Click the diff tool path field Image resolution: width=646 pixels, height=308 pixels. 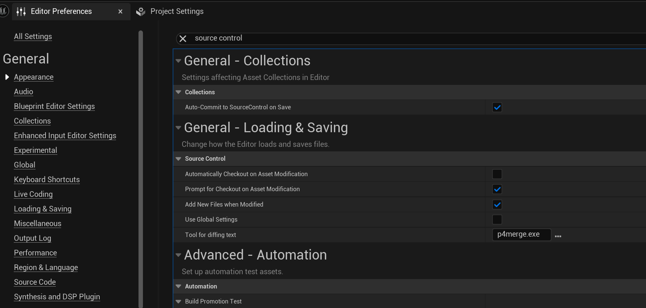coord(521,235)
